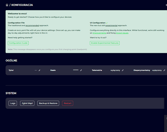
Task: Open the Configuration Guide
Action: (18, 43)
